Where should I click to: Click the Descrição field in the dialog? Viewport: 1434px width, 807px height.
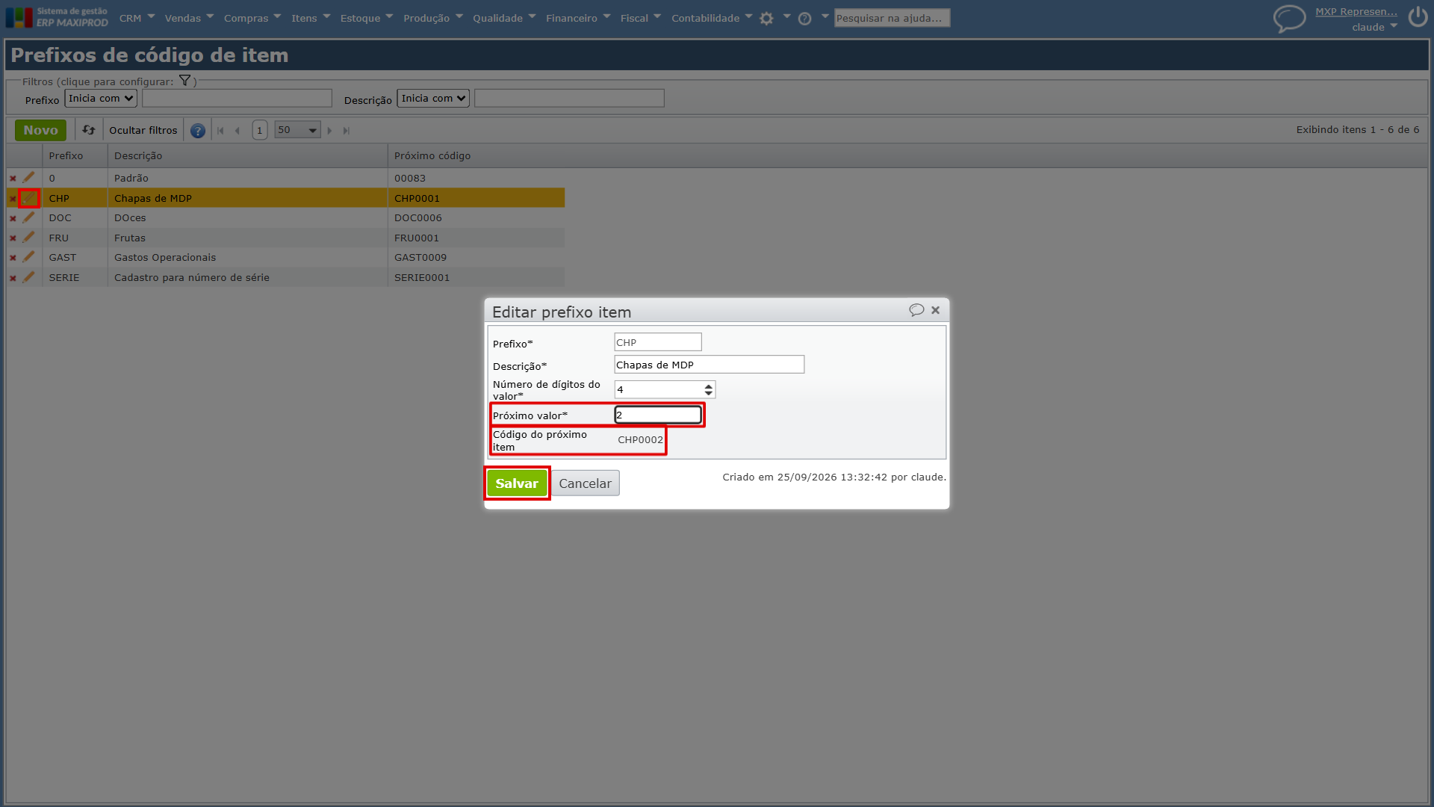tap(709, 365)
